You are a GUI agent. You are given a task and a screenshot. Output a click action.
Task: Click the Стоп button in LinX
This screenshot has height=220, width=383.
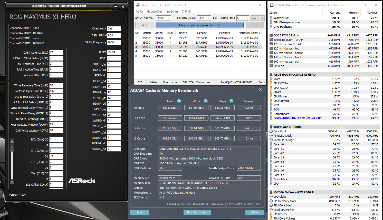coord(255,25)
